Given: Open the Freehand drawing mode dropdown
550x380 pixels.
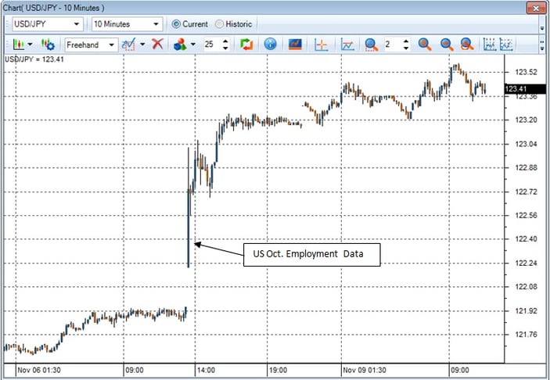Looking at the screenshot, I should click(x=92, y=45).
